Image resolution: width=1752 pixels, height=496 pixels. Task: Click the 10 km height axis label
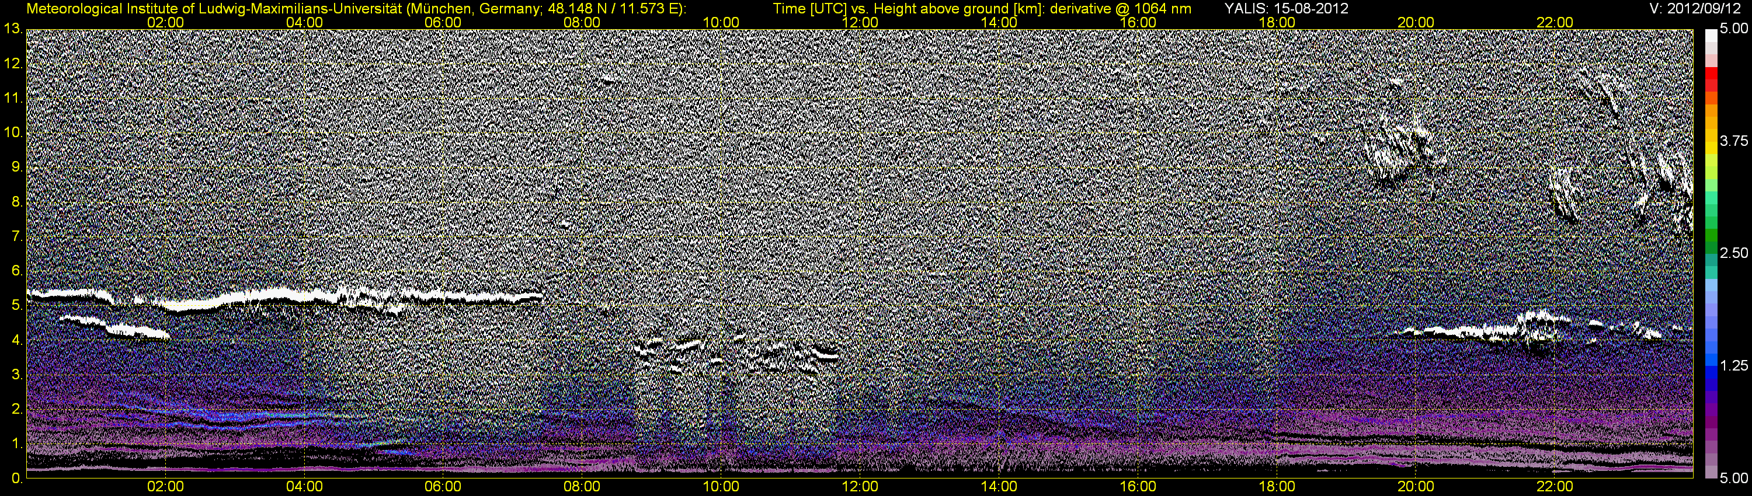pyautogui.click(x=13, y=133)
